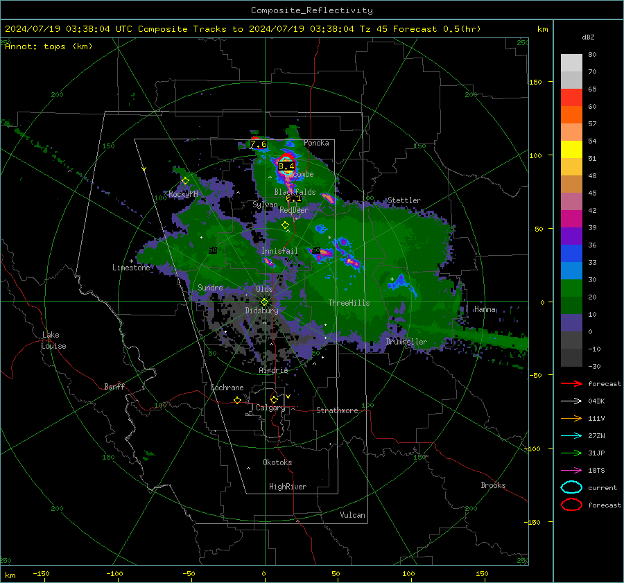Click the yellow diamond marker south of RedDeer
Image resolution: width=624 pixels, height=583 pixels.
(285, 225)
